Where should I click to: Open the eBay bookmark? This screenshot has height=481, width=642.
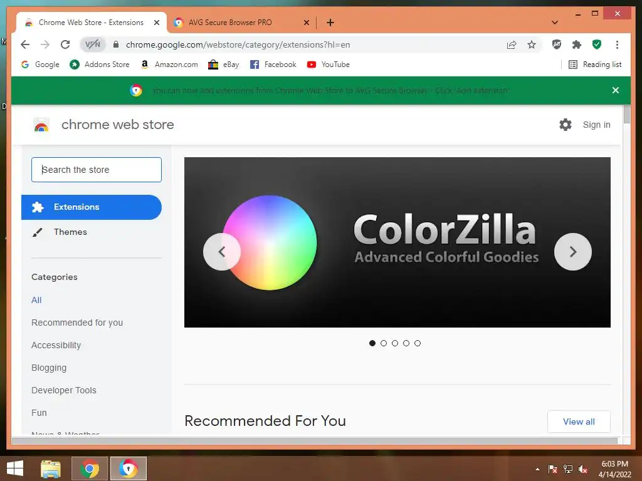click(224, 65)
